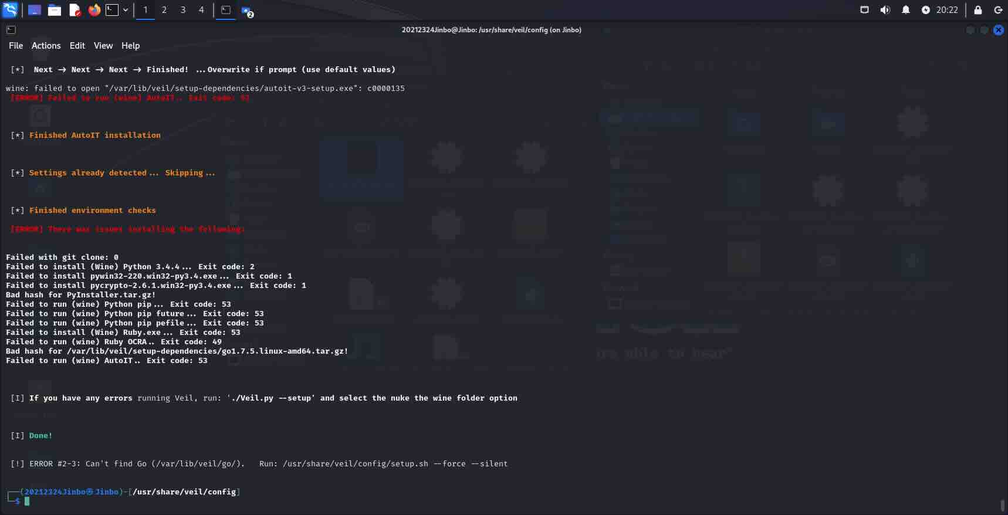Switch to workspace 2
Screen dimensions: 1008x515
(x=164, y=10)
